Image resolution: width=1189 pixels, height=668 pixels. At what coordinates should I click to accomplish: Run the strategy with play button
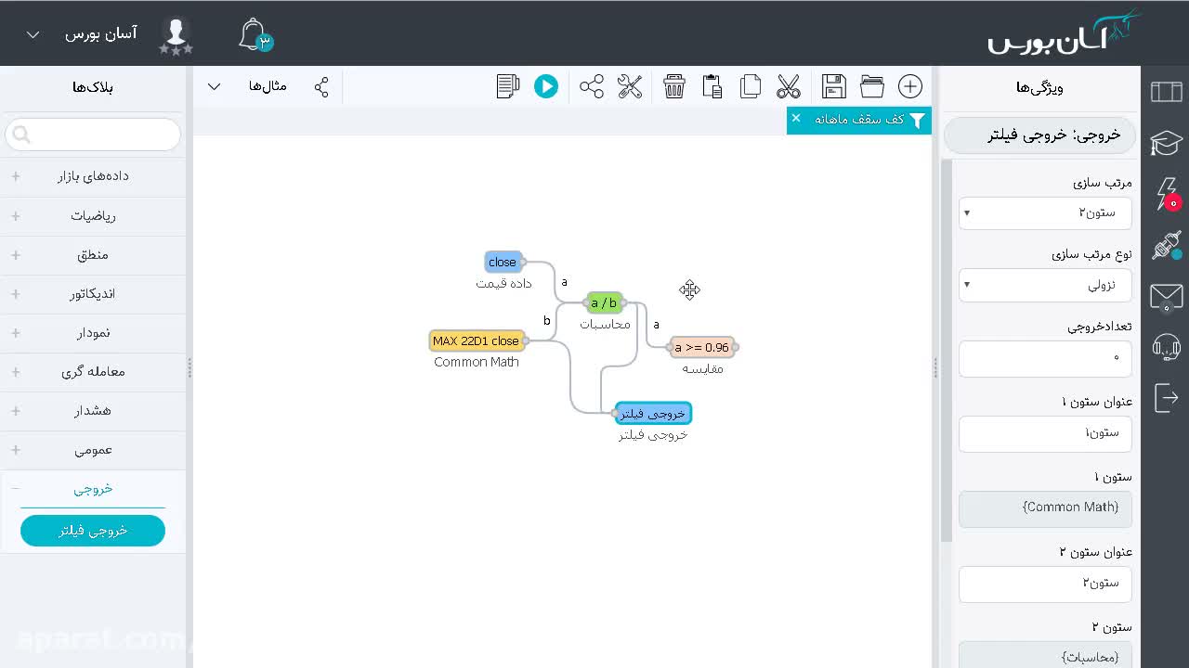[x=546, y=86]
